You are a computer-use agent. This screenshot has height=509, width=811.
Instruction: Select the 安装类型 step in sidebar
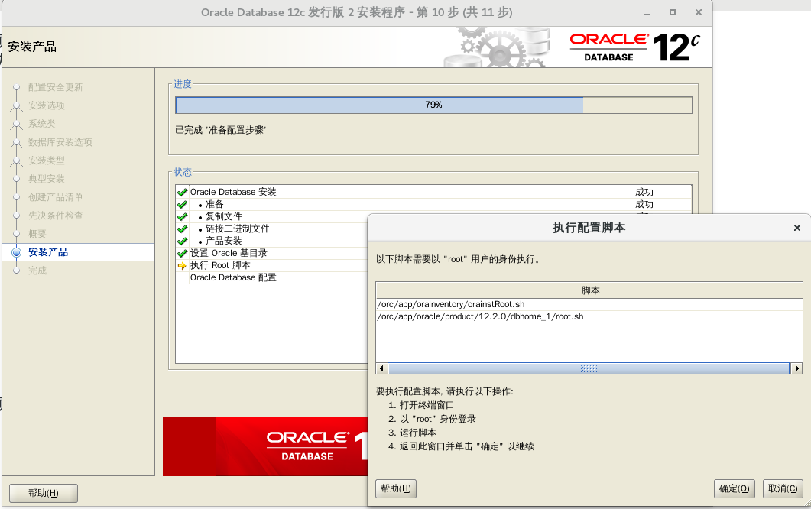pos(47,160)
